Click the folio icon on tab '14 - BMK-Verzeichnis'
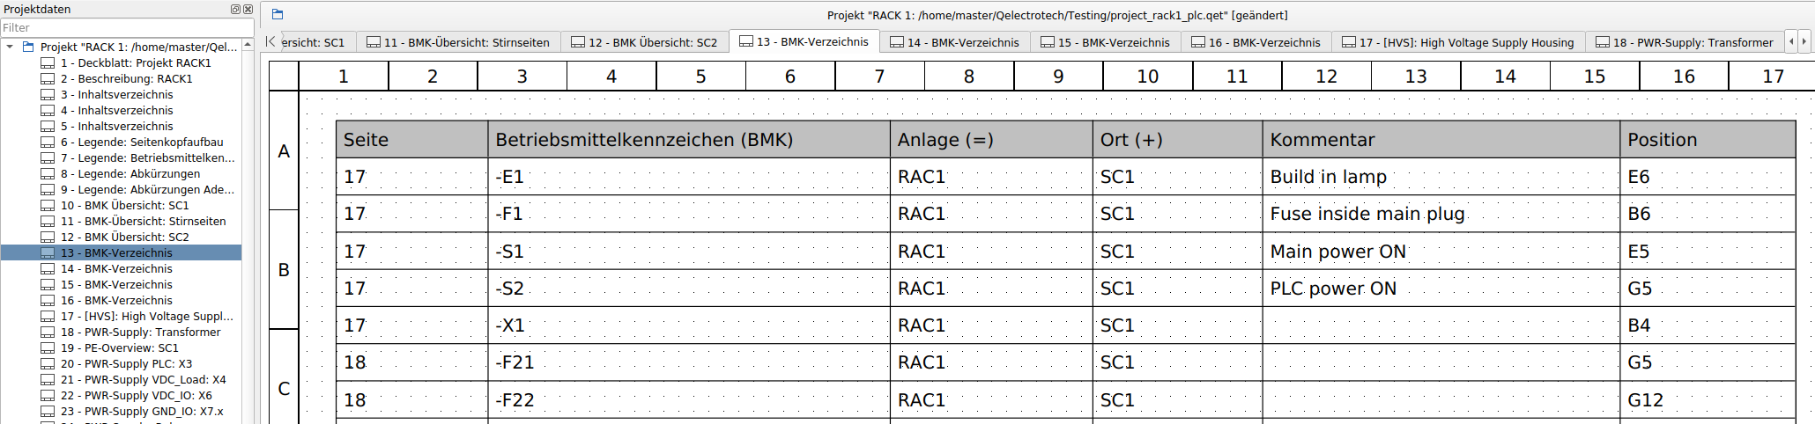The image size is (1815, 424). pyautogui.click(x=897, y=42)
